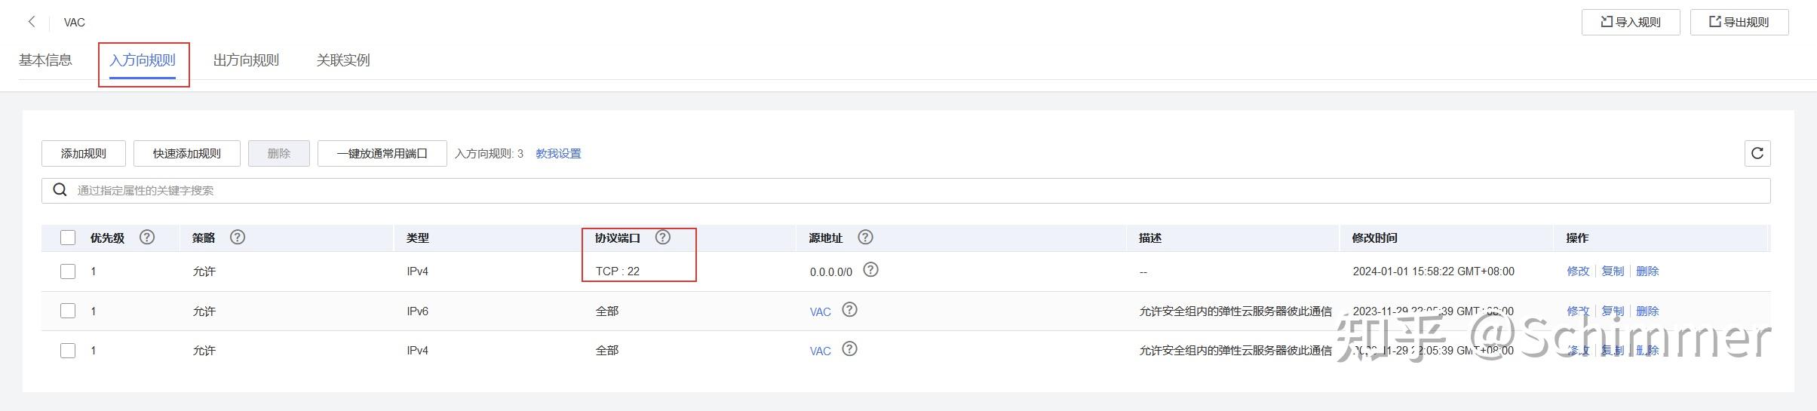Go to the 基本信息 tab
This screenshot has height=411, width=1817.
click(45, 60)
